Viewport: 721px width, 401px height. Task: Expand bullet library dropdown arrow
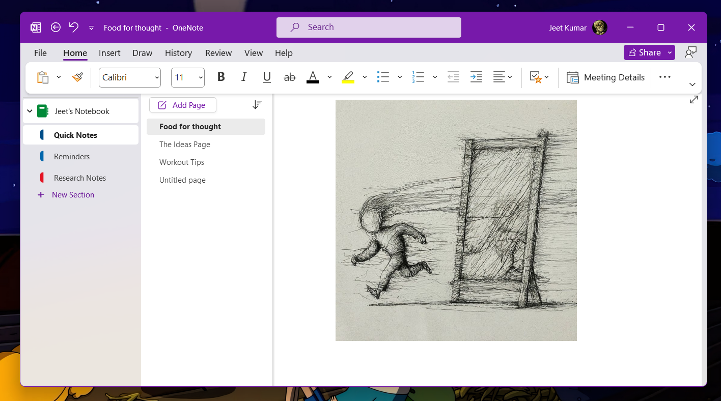(x=400, y=77)
